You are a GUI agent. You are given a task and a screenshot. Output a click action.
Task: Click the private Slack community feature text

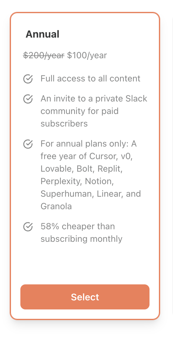coord(94,111)
